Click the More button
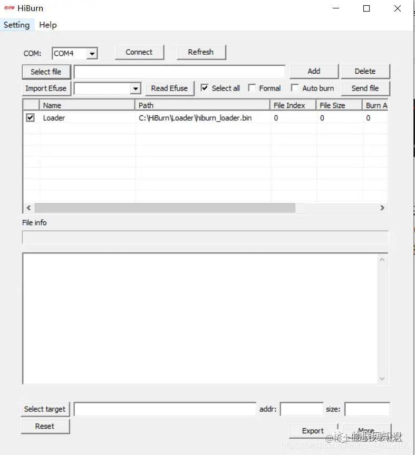Screen dimensions: 415x455 click(x=366, y=431)
